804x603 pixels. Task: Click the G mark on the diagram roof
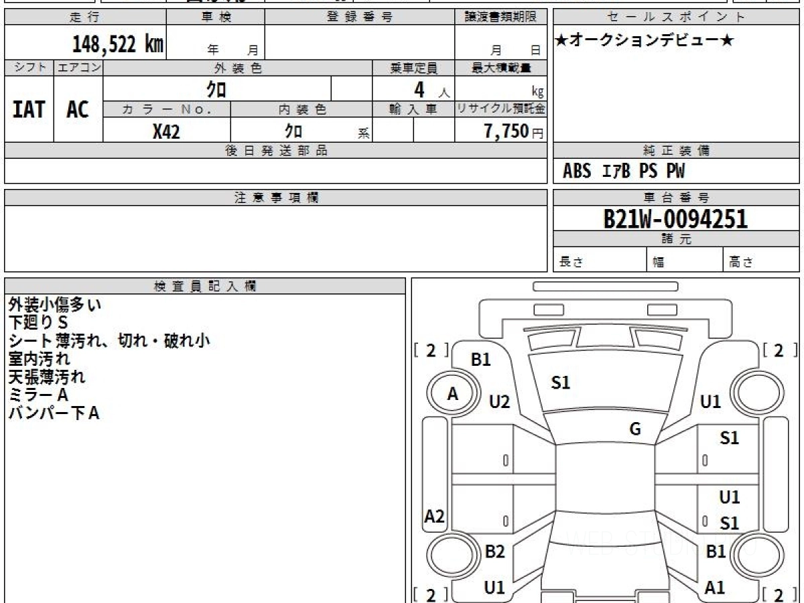tap(635, 429)
